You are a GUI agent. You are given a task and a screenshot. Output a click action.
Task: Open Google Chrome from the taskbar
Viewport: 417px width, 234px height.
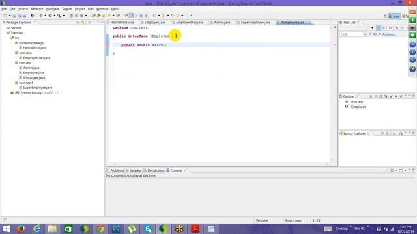click(x=100, y=229)
